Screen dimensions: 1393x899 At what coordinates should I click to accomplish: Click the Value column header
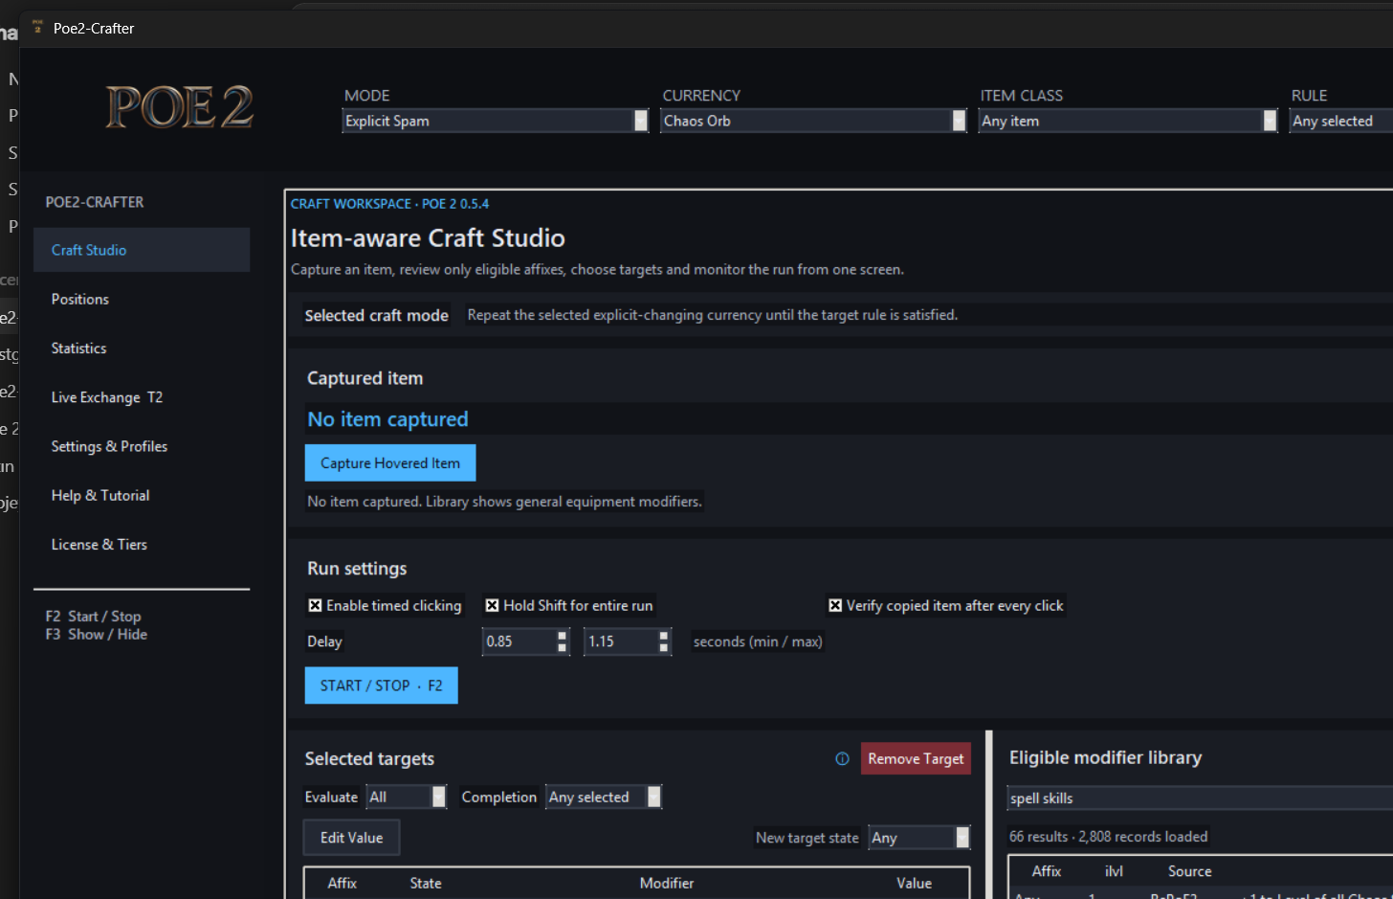914,883
